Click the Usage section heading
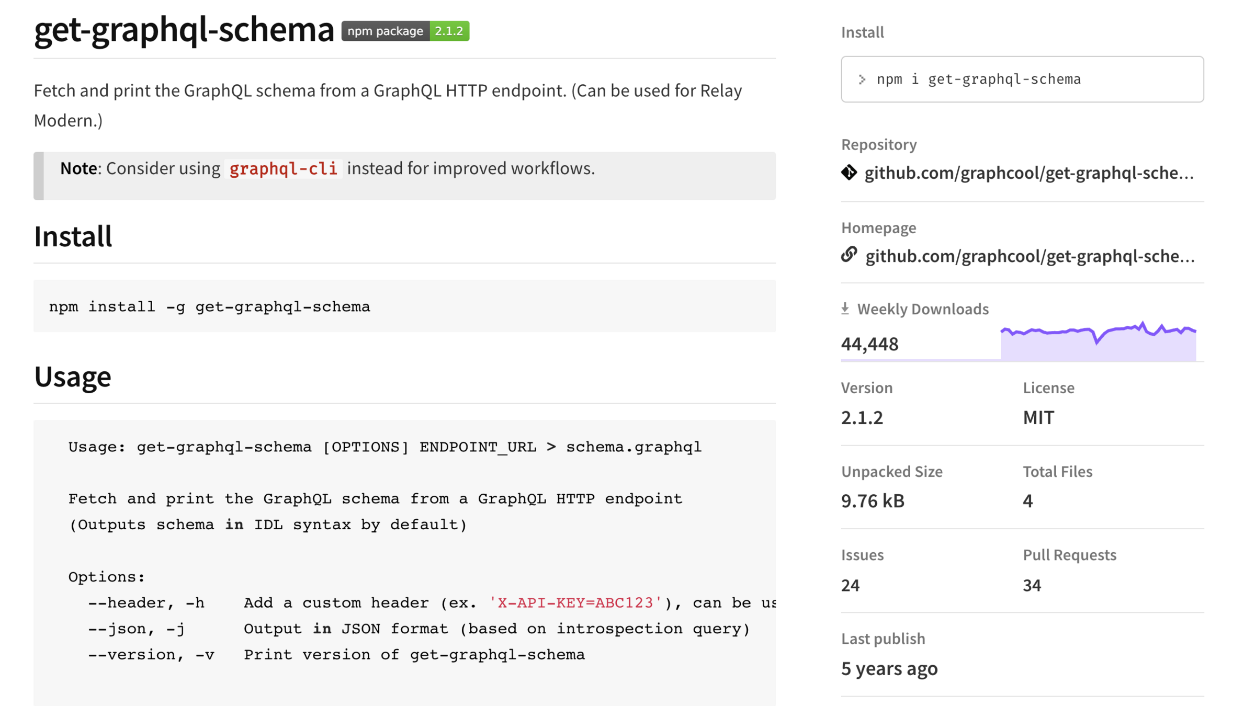Image resolution: width=1244 pixels, height=706 pixels. click(73, 377)
